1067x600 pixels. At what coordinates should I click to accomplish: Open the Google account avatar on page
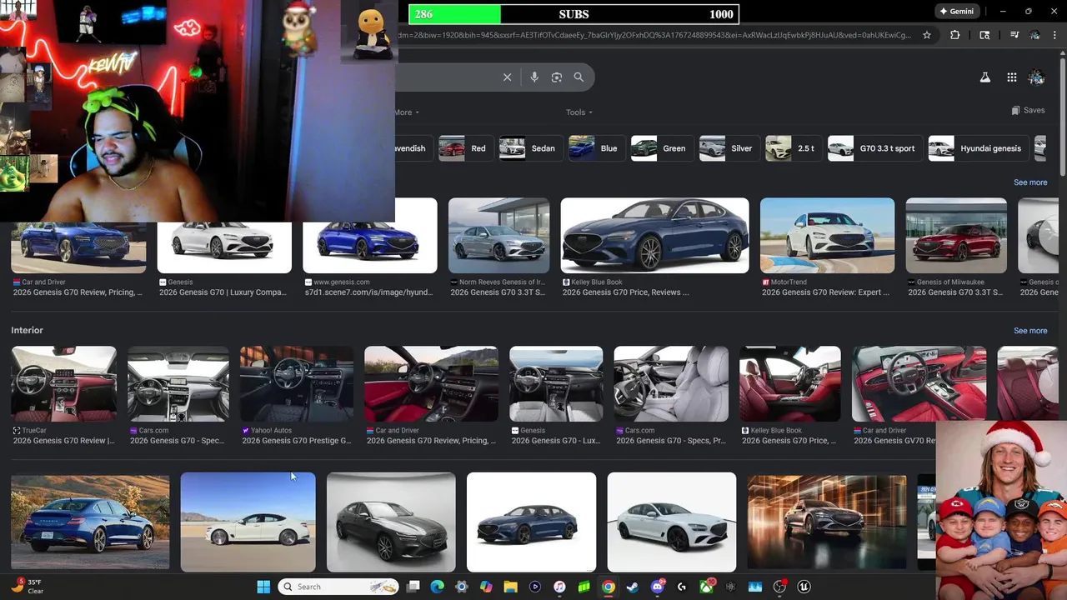click(x=1036, y=77)
